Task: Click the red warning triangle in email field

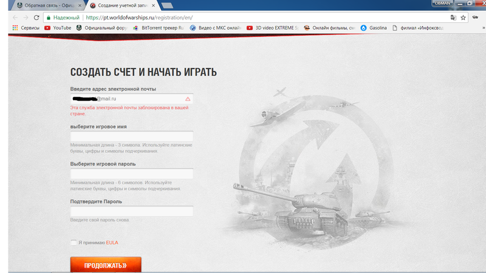Action: [x=188, y=99]
